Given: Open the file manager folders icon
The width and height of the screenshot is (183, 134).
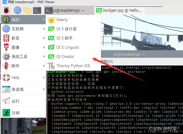Looking at the screenshot, I should pos(27,10).
